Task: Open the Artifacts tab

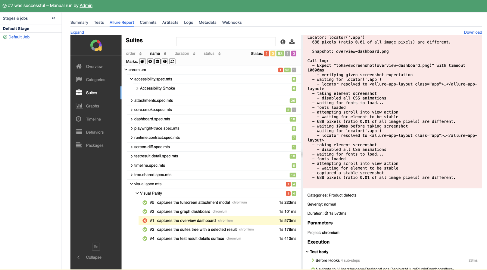Action: (170, 22)
